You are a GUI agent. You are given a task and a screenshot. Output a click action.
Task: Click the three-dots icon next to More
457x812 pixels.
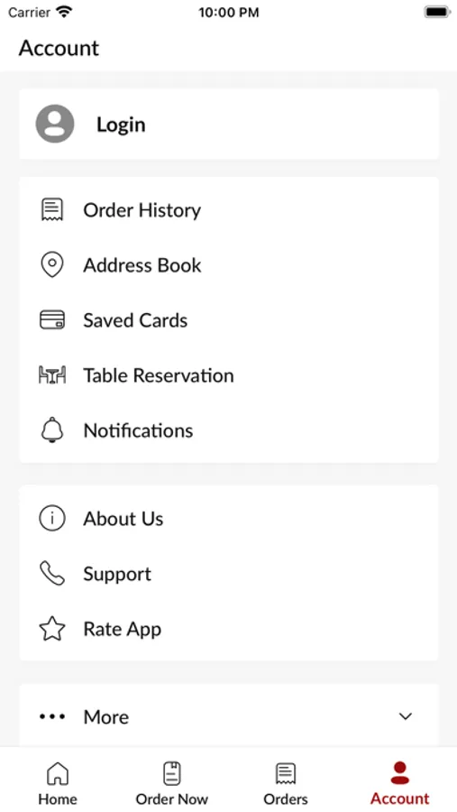pyautogui.click(x=52, y=716)
